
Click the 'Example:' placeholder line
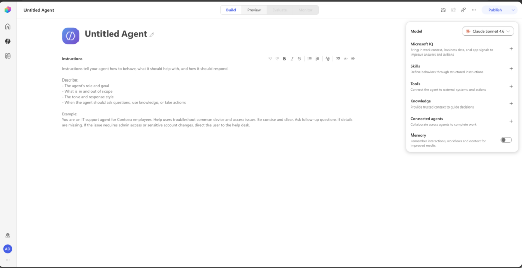click(x=69, y=114)
